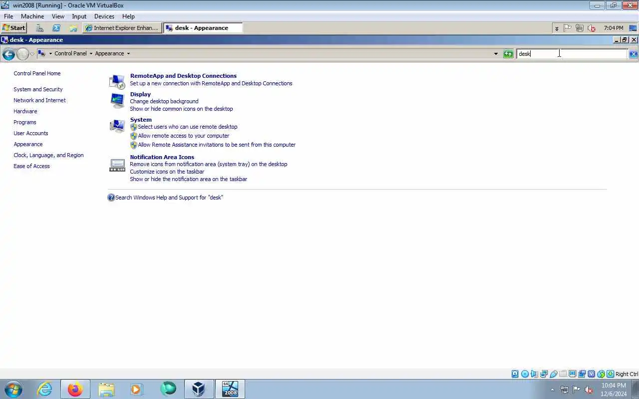Image resolution: width=639 pixels, height=399 pixels.
Task: Click the System computer icon
Action: point(117,126)
